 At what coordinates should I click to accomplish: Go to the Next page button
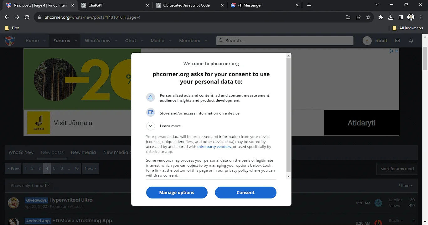(x=91, y=169)
